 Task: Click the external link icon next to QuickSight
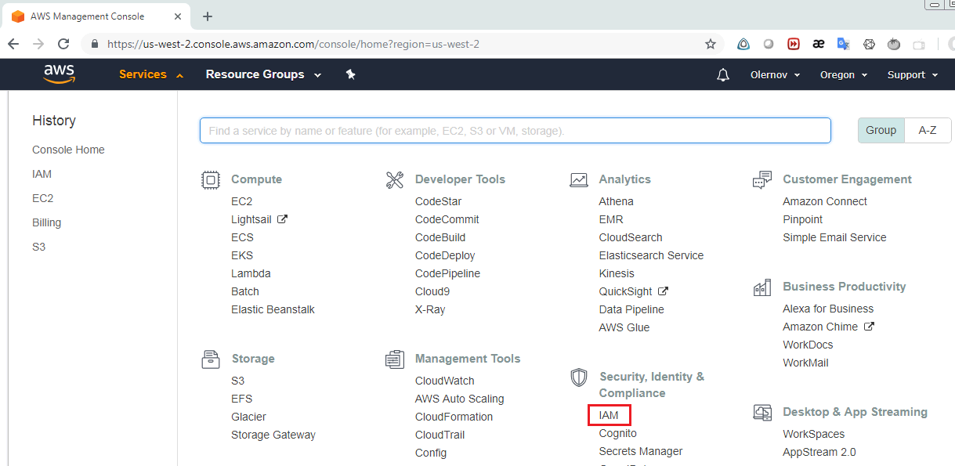coord(663,291)
